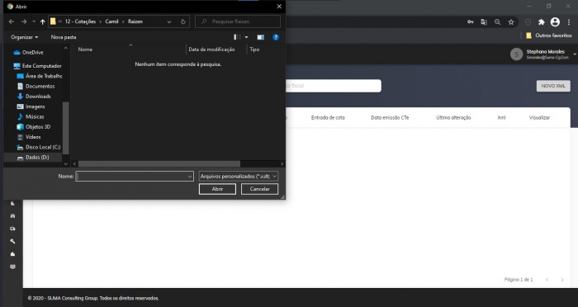This screenshot has width=578, height=307.
Task: Open recent locations dropdown arrow
Action: click(34, 21)
